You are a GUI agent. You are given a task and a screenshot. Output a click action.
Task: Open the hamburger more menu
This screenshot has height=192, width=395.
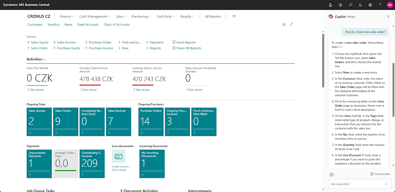tap(234, 16)
